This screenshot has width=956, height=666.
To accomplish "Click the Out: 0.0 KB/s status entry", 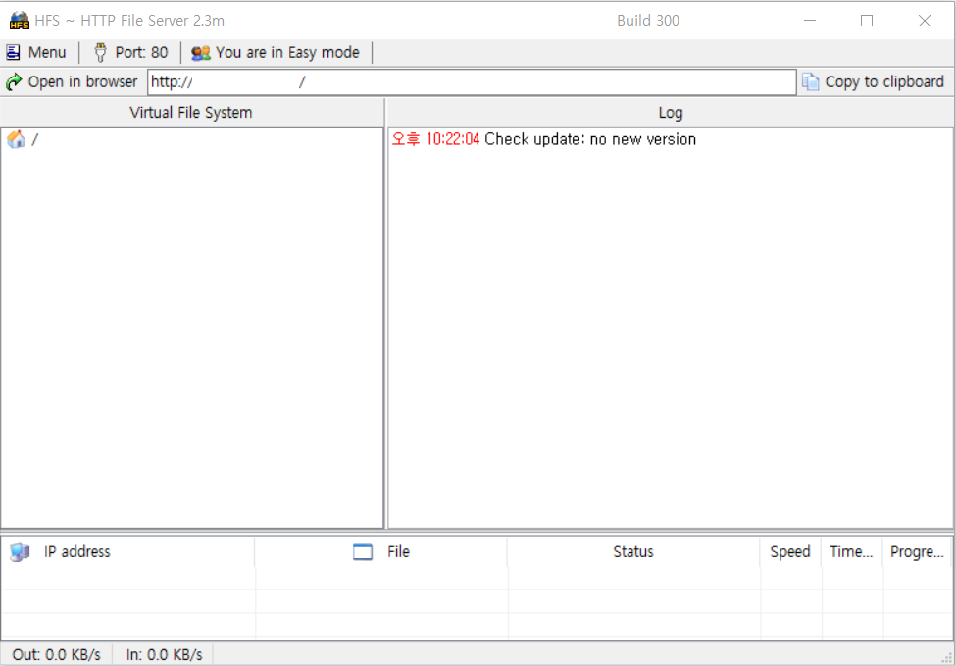I will click(56, 655).
